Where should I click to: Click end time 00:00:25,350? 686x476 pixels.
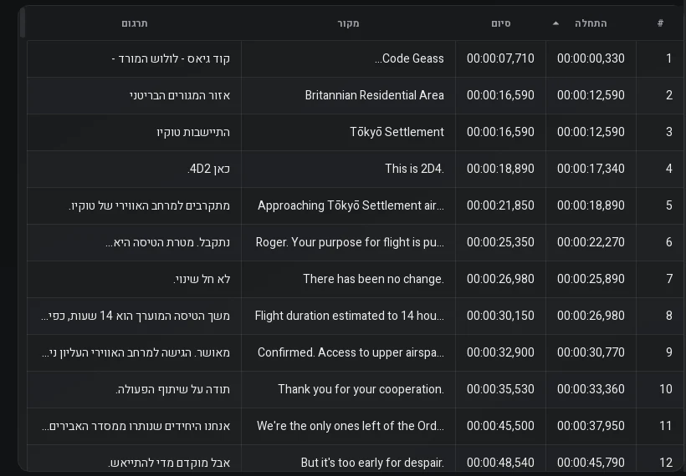[x=500, y=242]
